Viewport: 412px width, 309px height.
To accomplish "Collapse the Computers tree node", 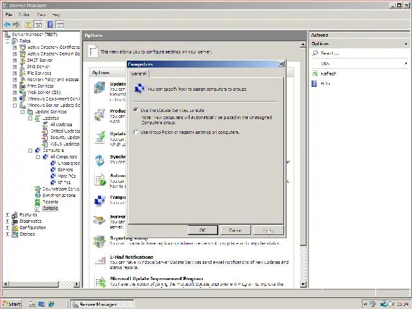I will pos(30,151).
